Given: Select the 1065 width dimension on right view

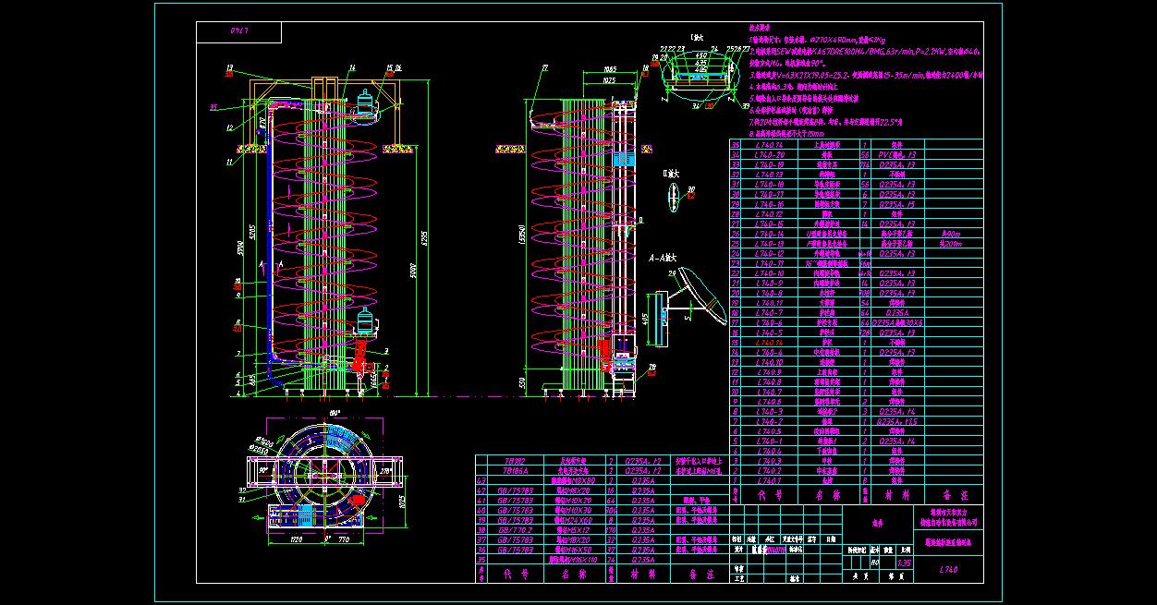Looking at the screenshot, I should [x=611, y=69].
